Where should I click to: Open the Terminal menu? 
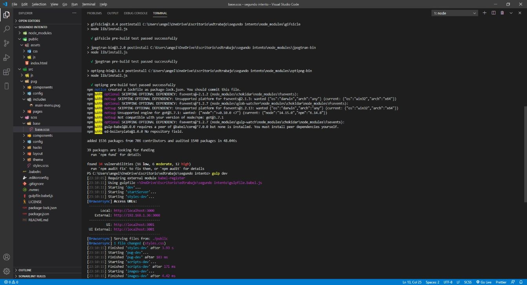coord(89,4)
